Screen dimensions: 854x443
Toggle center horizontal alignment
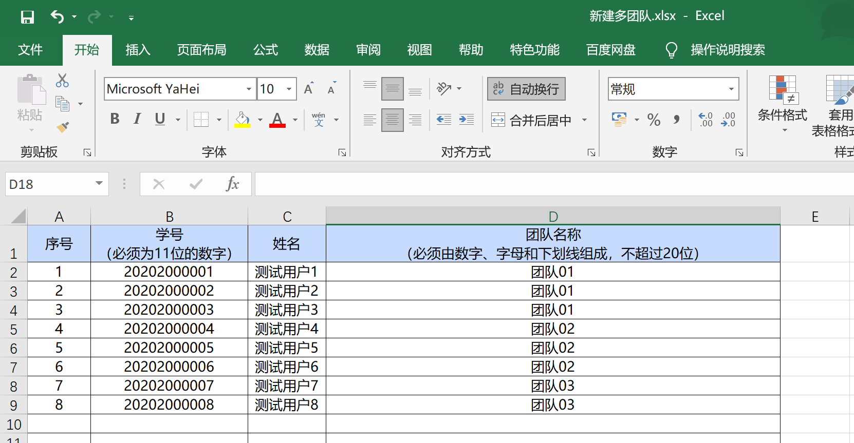coord(393,120)
